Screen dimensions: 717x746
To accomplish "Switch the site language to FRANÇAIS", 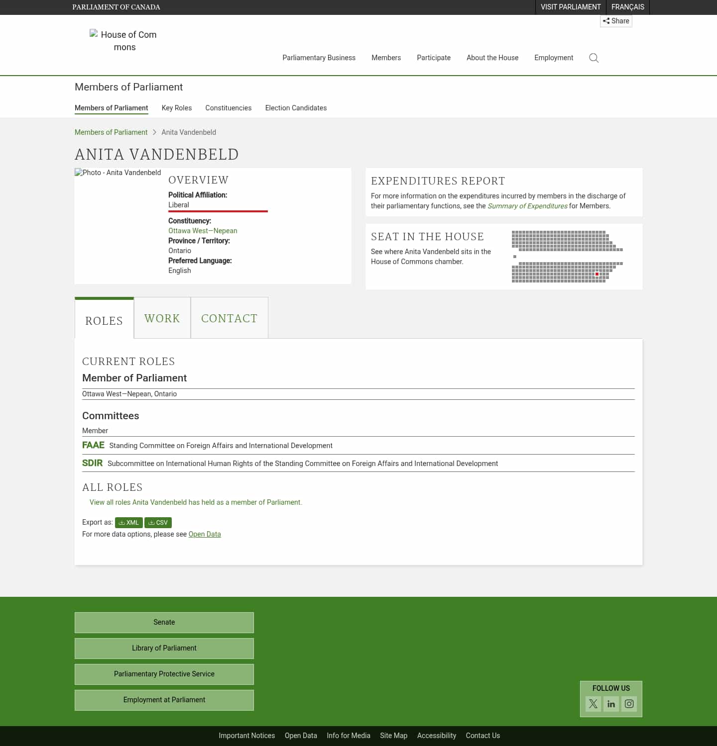I will pos(627,7).
